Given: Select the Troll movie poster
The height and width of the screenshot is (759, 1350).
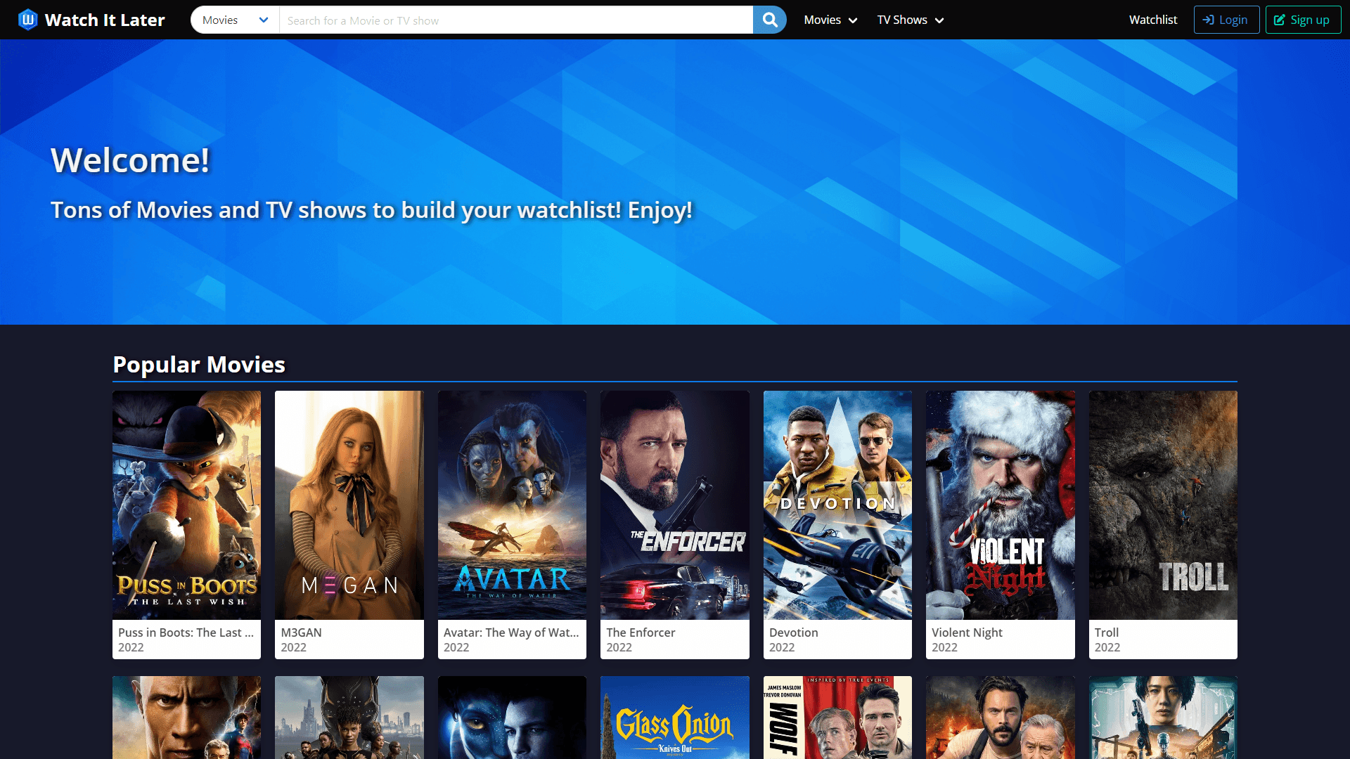Looking at the screenshot, I should (1163, 505).
